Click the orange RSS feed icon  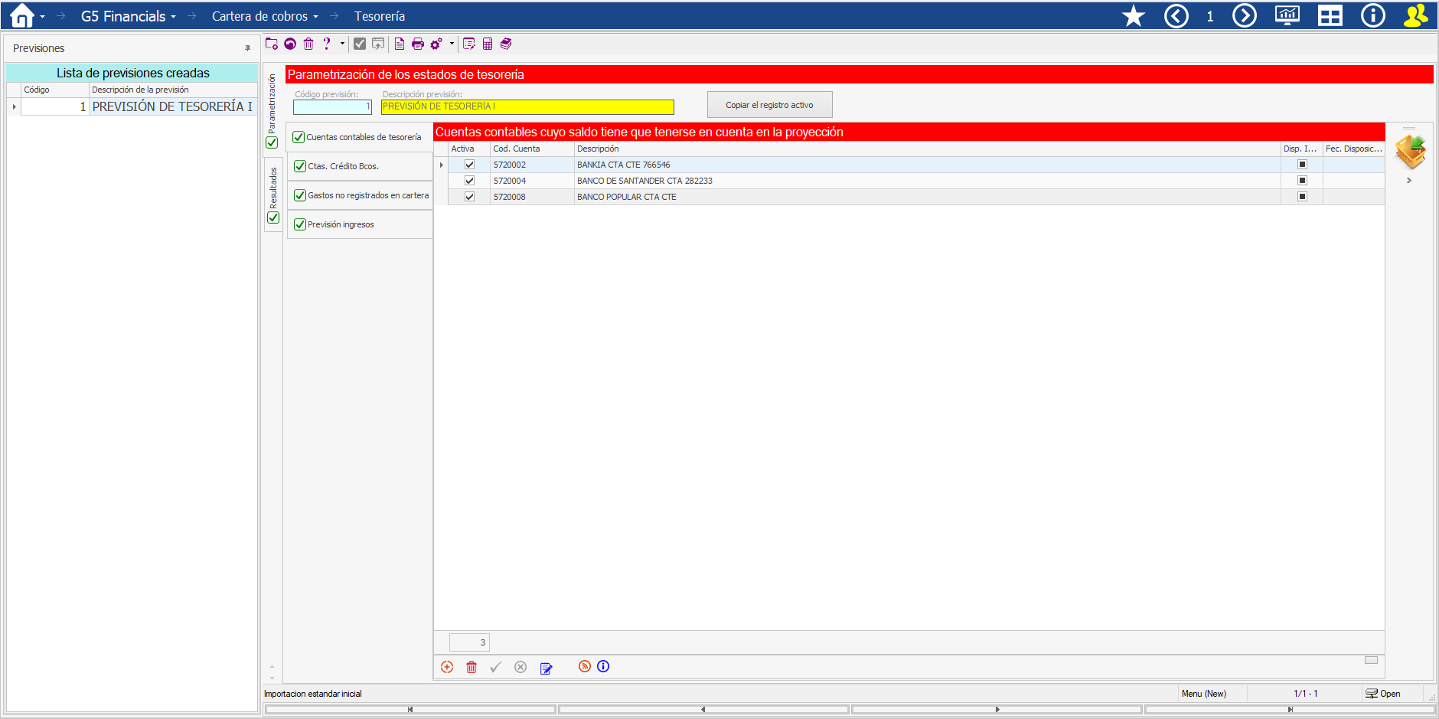[584, 666]
